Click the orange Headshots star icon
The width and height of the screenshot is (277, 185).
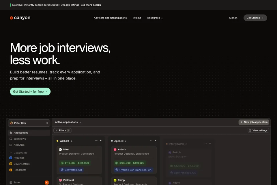pos(11,170)
